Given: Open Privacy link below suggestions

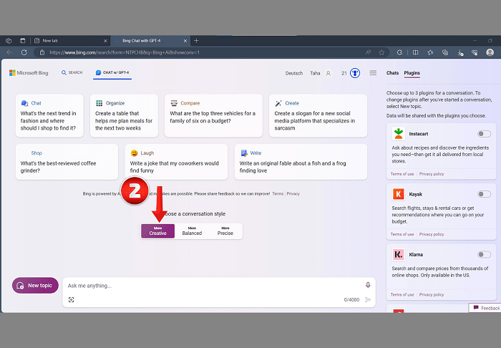Looking at the screenshot, I should (x=293, y=193).
